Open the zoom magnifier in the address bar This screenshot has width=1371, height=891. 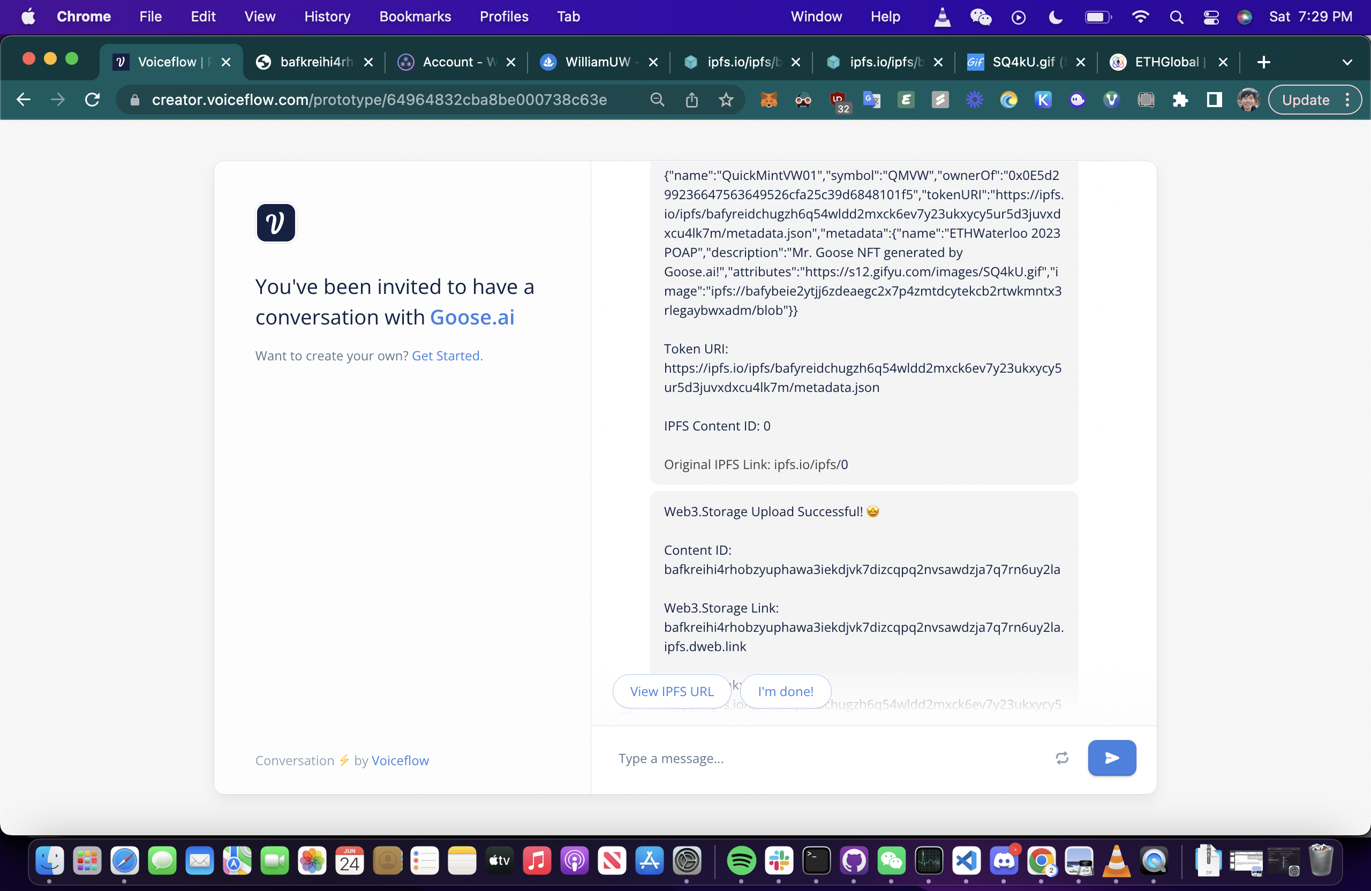[657, 100]
